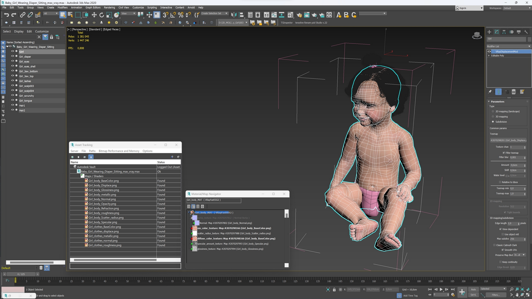Uncheck the Filter texmap checkbox
Screen dimensions: 532x299
click(x=504, y=153)
